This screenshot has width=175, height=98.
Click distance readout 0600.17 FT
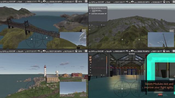coord(32,2)
